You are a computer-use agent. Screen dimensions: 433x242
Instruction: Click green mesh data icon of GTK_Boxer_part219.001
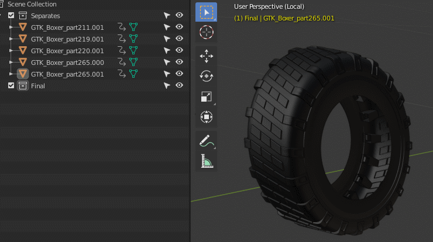pos(133,39)
